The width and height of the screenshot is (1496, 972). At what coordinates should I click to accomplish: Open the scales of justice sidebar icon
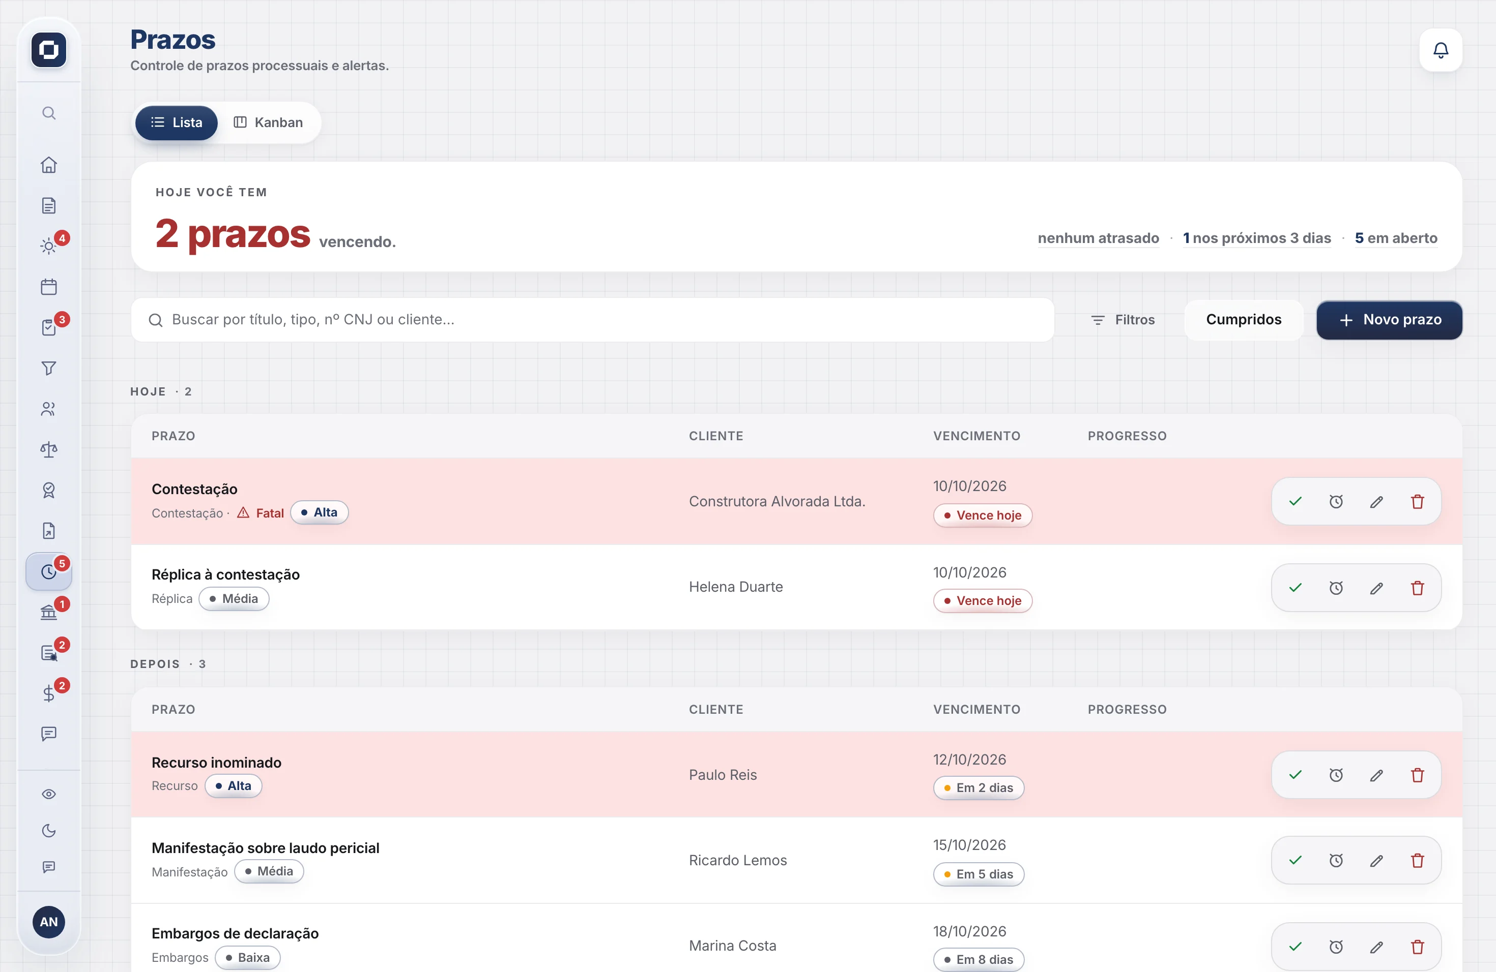point(49,449)
